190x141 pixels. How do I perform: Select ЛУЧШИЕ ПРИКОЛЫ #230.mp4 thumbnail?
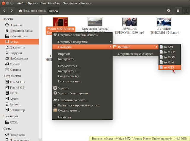tap(129, 22)
